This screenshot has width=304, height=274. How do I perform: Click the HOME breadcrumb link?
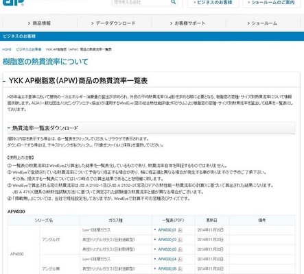[7, 49]
